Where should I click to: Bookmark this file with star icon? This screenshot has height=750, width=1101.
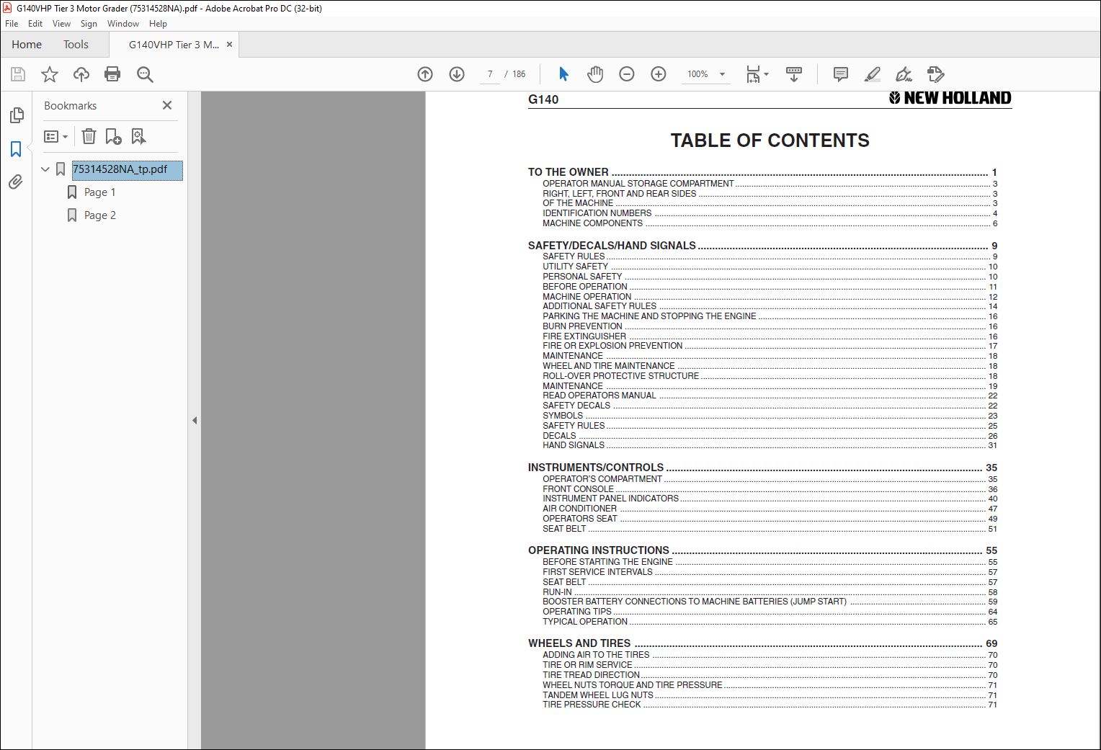point(50,74)
